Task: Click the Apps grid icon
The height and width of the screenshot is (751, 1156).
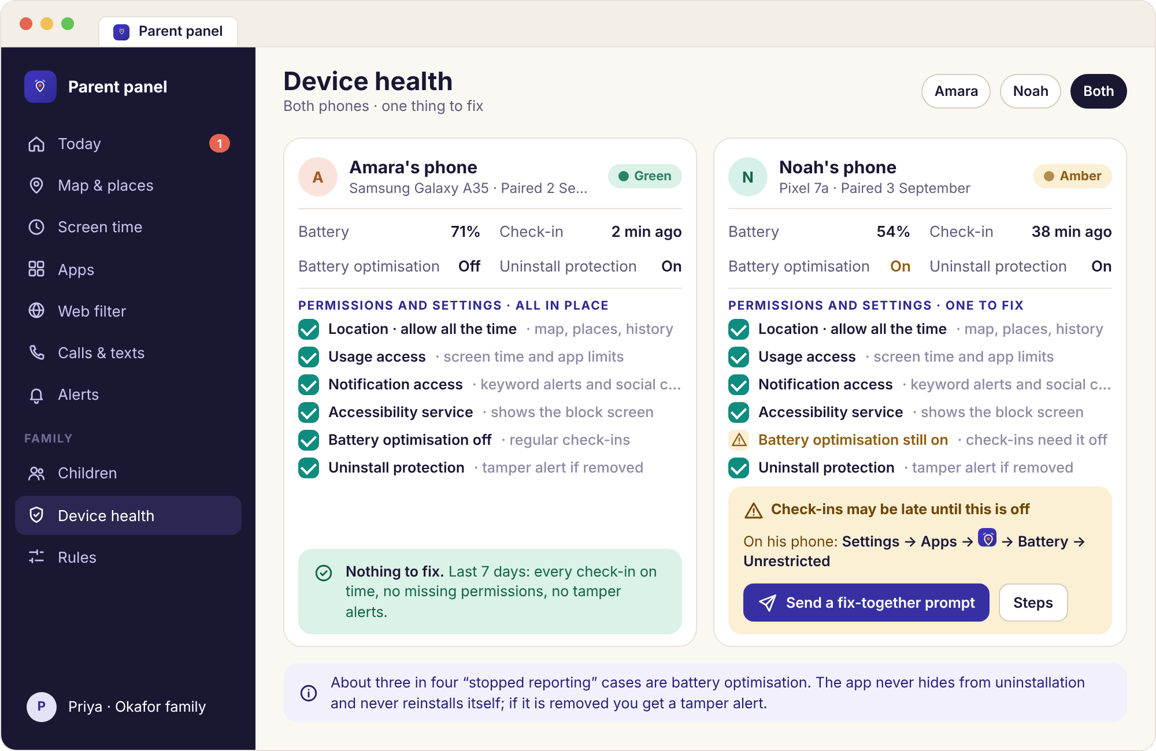Action: (36, 269)
